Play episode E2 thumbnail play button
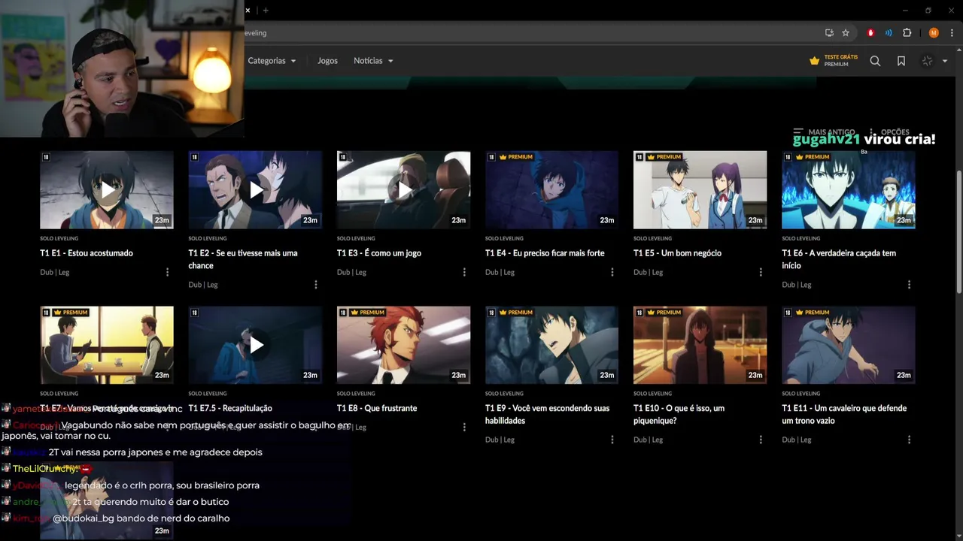 (256, 190)
